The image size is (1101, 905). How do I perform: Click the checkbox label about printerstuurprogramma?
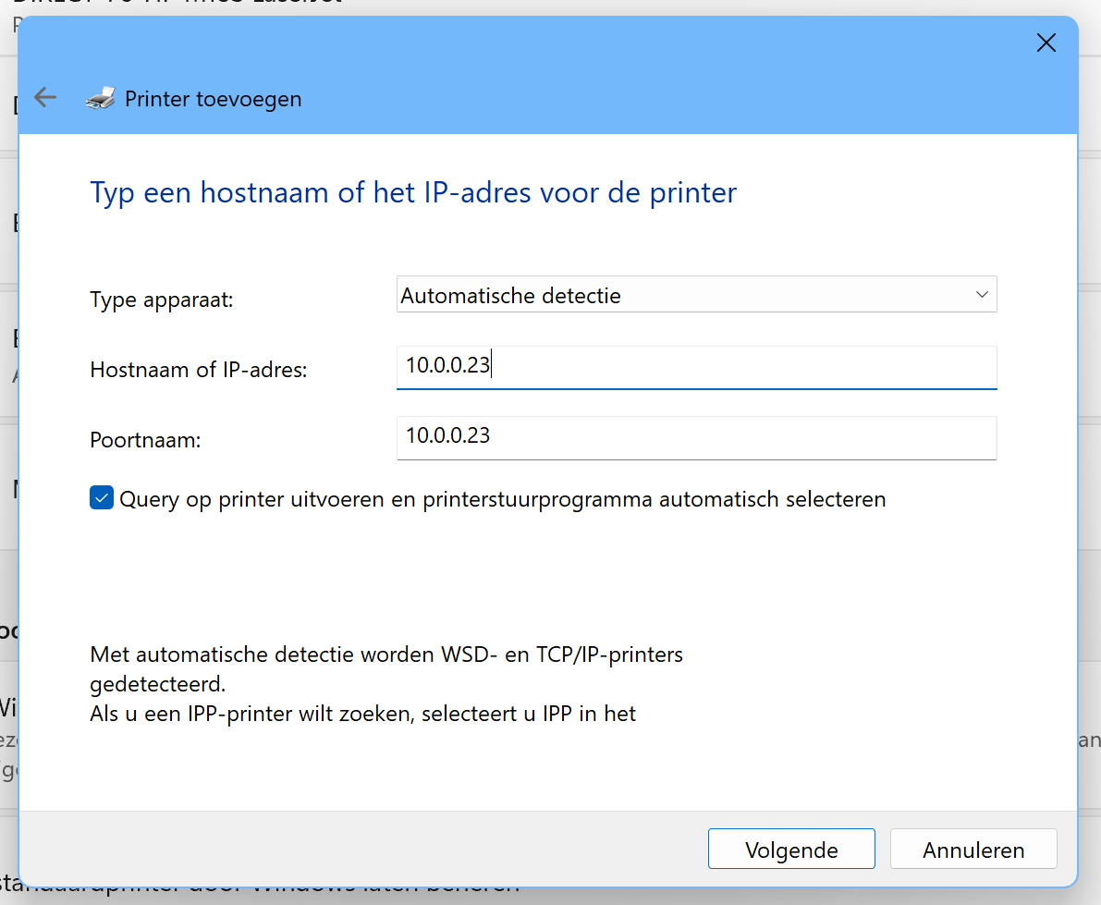[502, 499]
